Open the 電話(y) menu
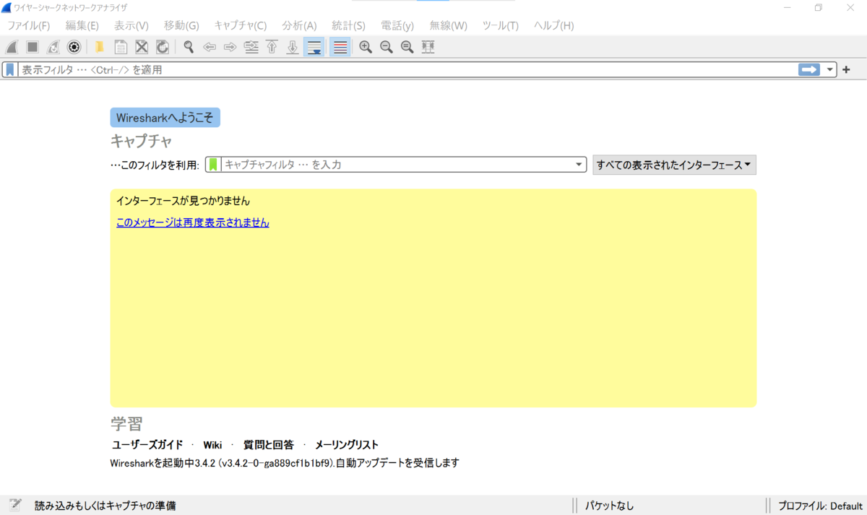This screenshot has width=867, height=515. pos(397,25)
